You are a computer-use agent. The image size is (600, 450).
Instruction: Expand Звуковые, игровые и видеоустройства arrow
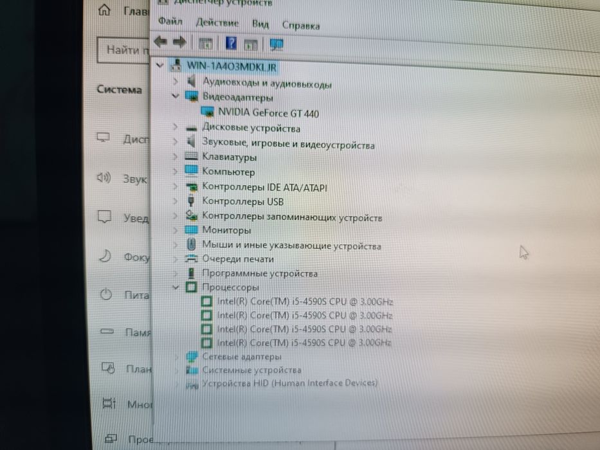click(176, 141)
